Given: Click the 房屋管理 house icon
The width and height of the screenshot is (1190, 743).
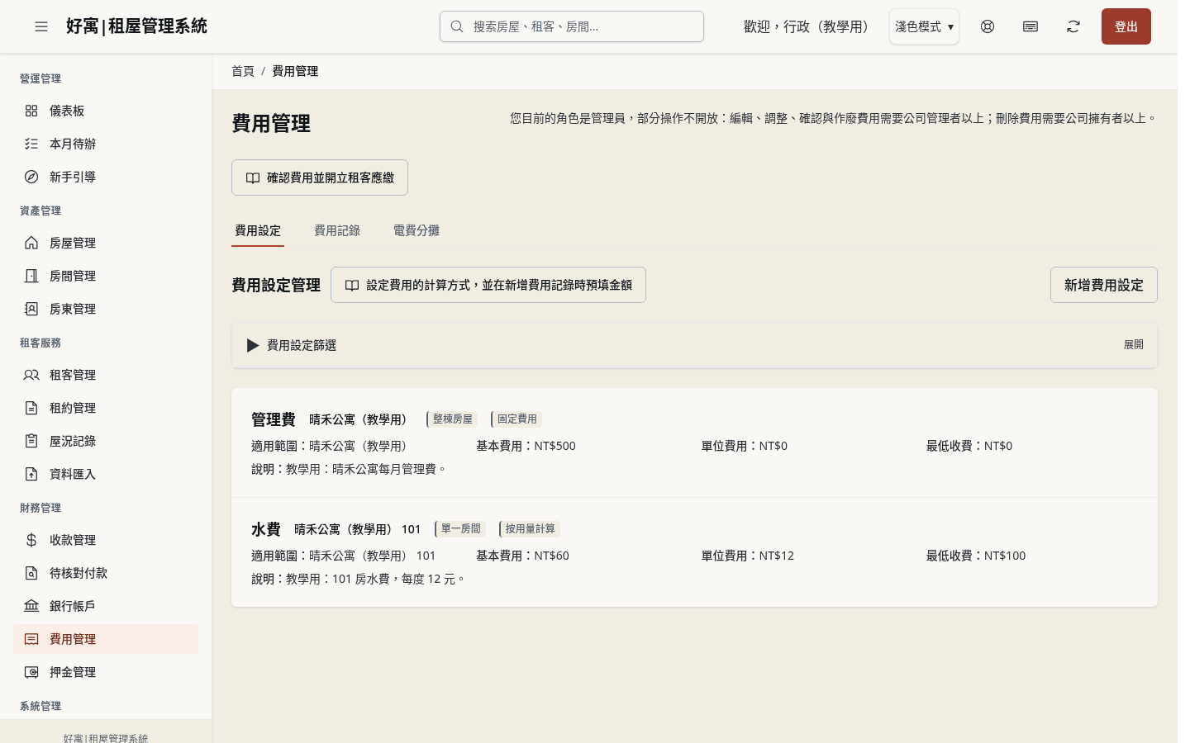Looking at the screenshot, I should coord(31,243).
